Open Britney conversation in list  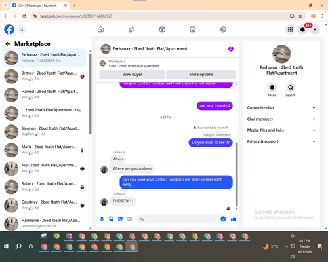click(x=44, y=77)
